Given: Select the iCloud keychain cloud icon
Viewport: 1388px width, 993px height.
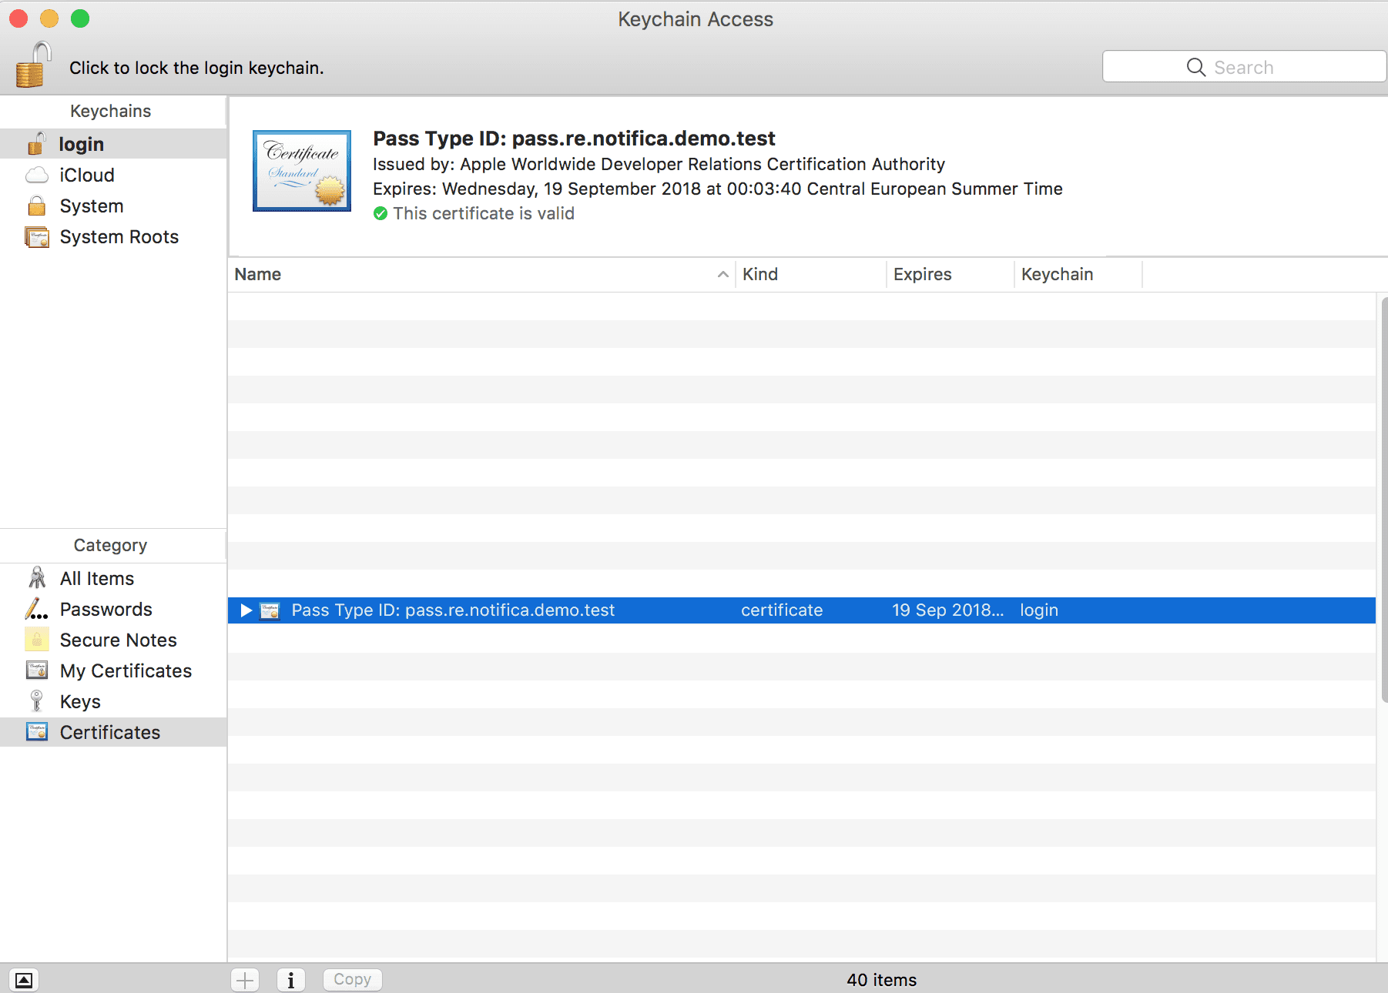Looking at the screenshot, I should [x=36, y=176].
